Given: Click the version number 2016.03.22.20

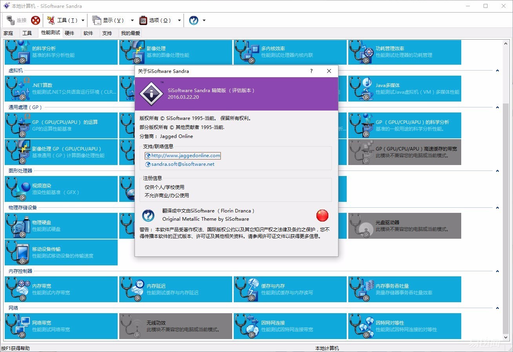Looking at the screenshot, I should point(183,97).
